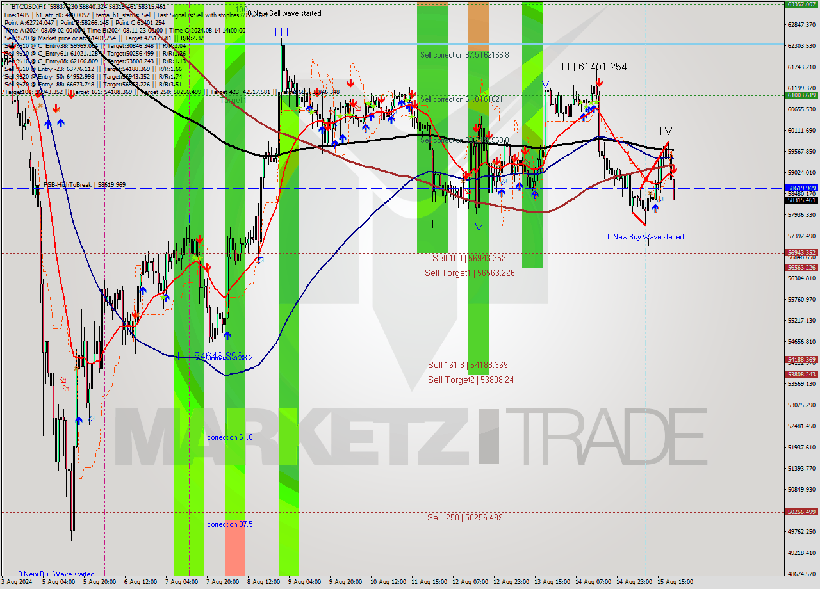Click the blue '0 New Buy Wave started' label near 15 Aug
This screenshot has height=589, width=820.
click(x=646, y=237)
